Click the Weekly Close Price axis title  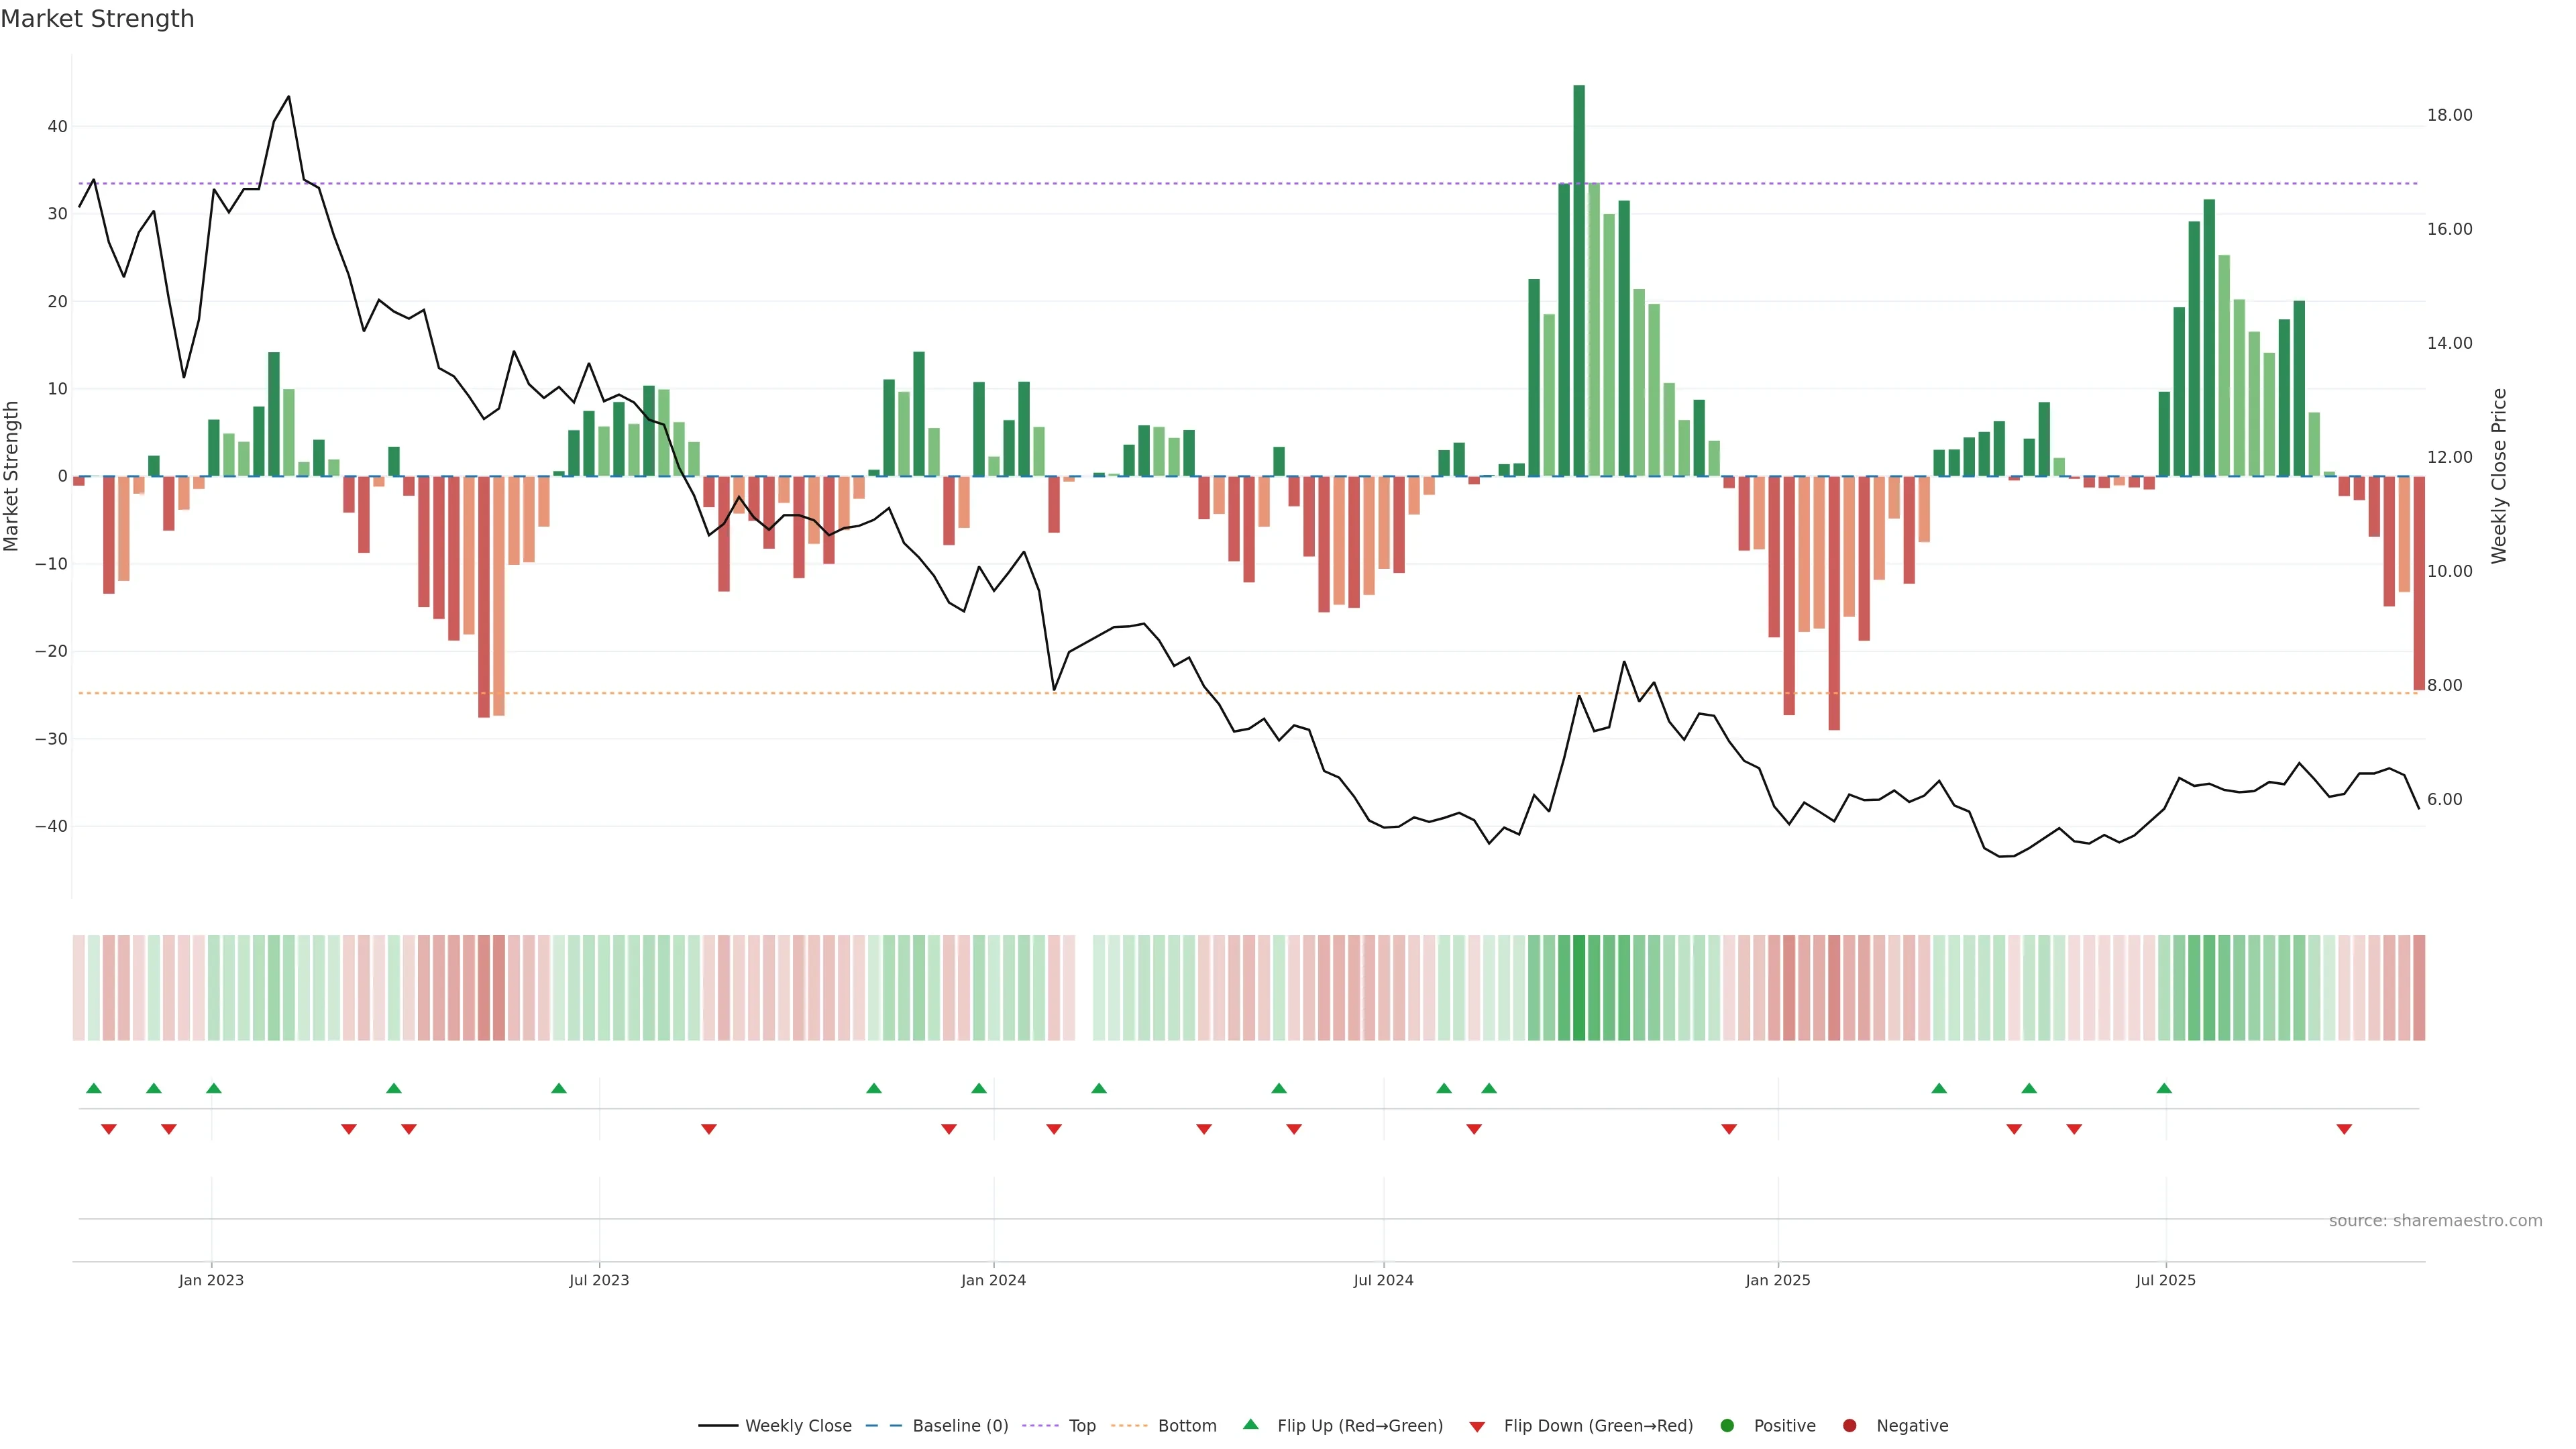[x=2499, y=476]
